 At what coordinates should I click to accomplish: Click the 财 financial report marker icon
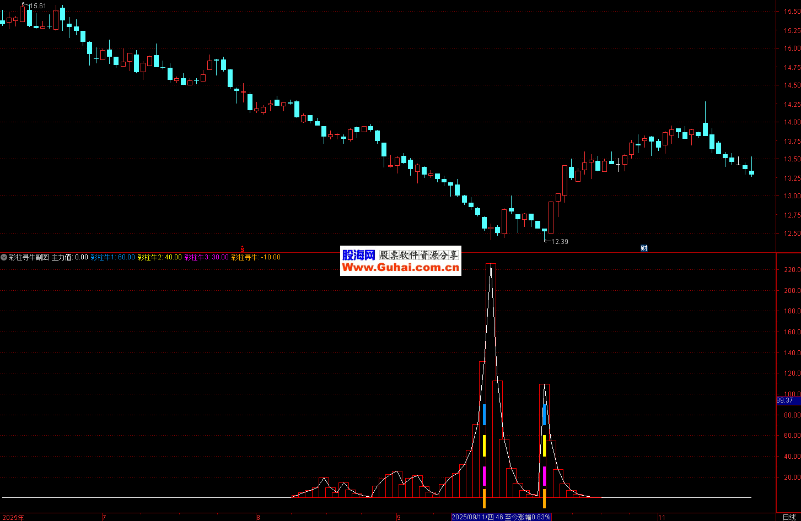coord(644,248)
